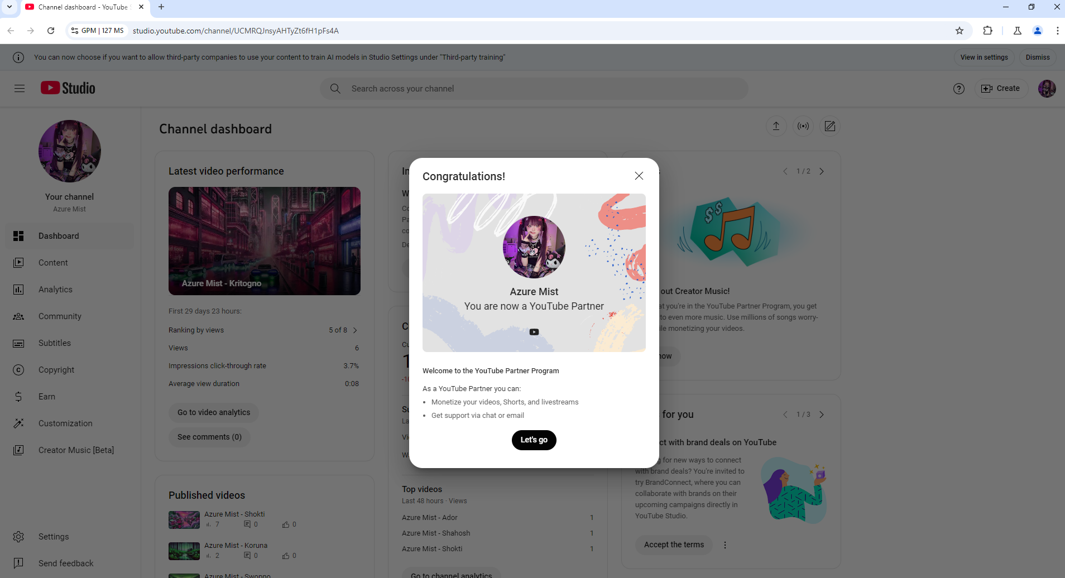
Task: Focus the Search across your channel field
Action: 534,89
